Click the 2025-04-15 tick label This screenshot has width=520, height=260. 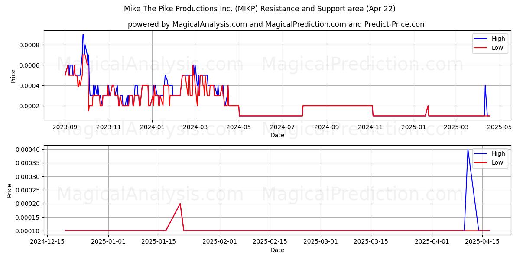(x=482, y=242)
